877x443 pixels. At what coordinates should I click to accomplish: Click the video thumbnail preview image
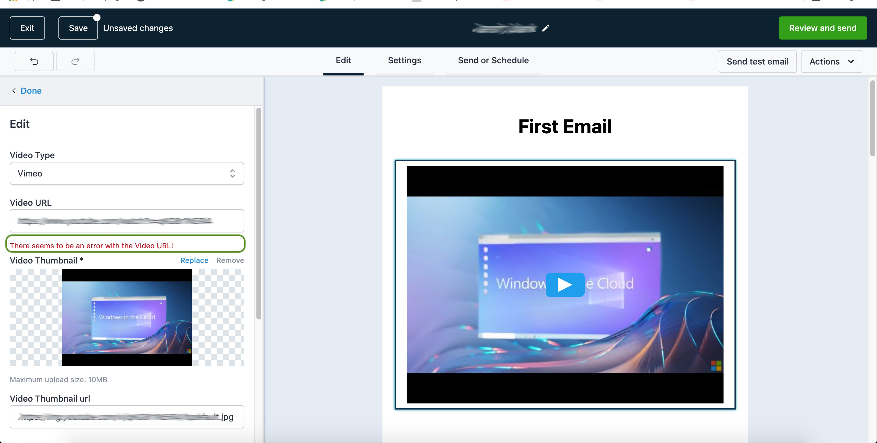click(127, 317)
